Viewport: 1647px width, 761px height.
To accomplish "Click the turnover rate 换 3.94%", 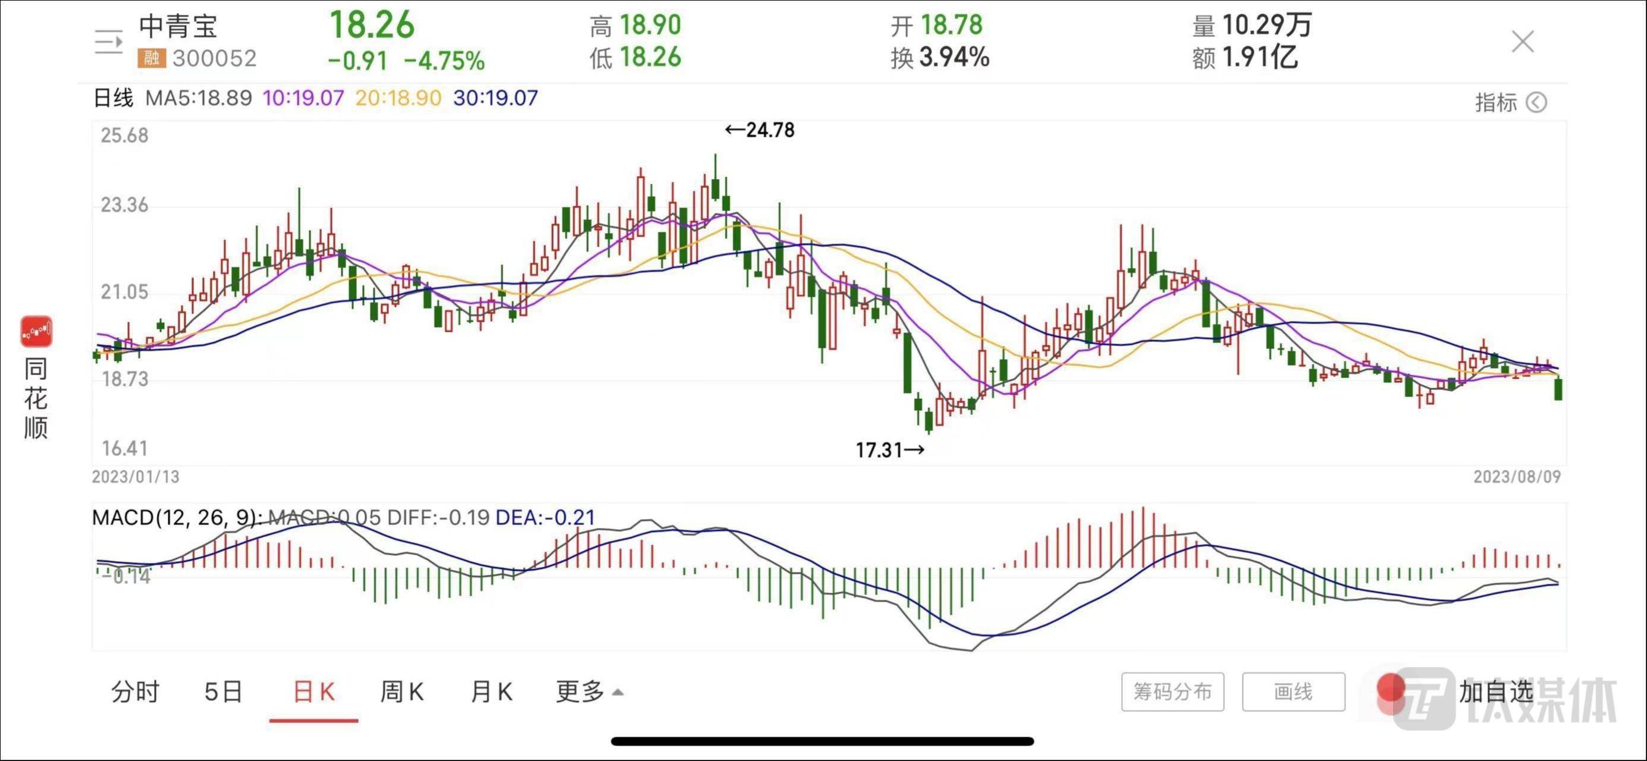I will [940, 58].
